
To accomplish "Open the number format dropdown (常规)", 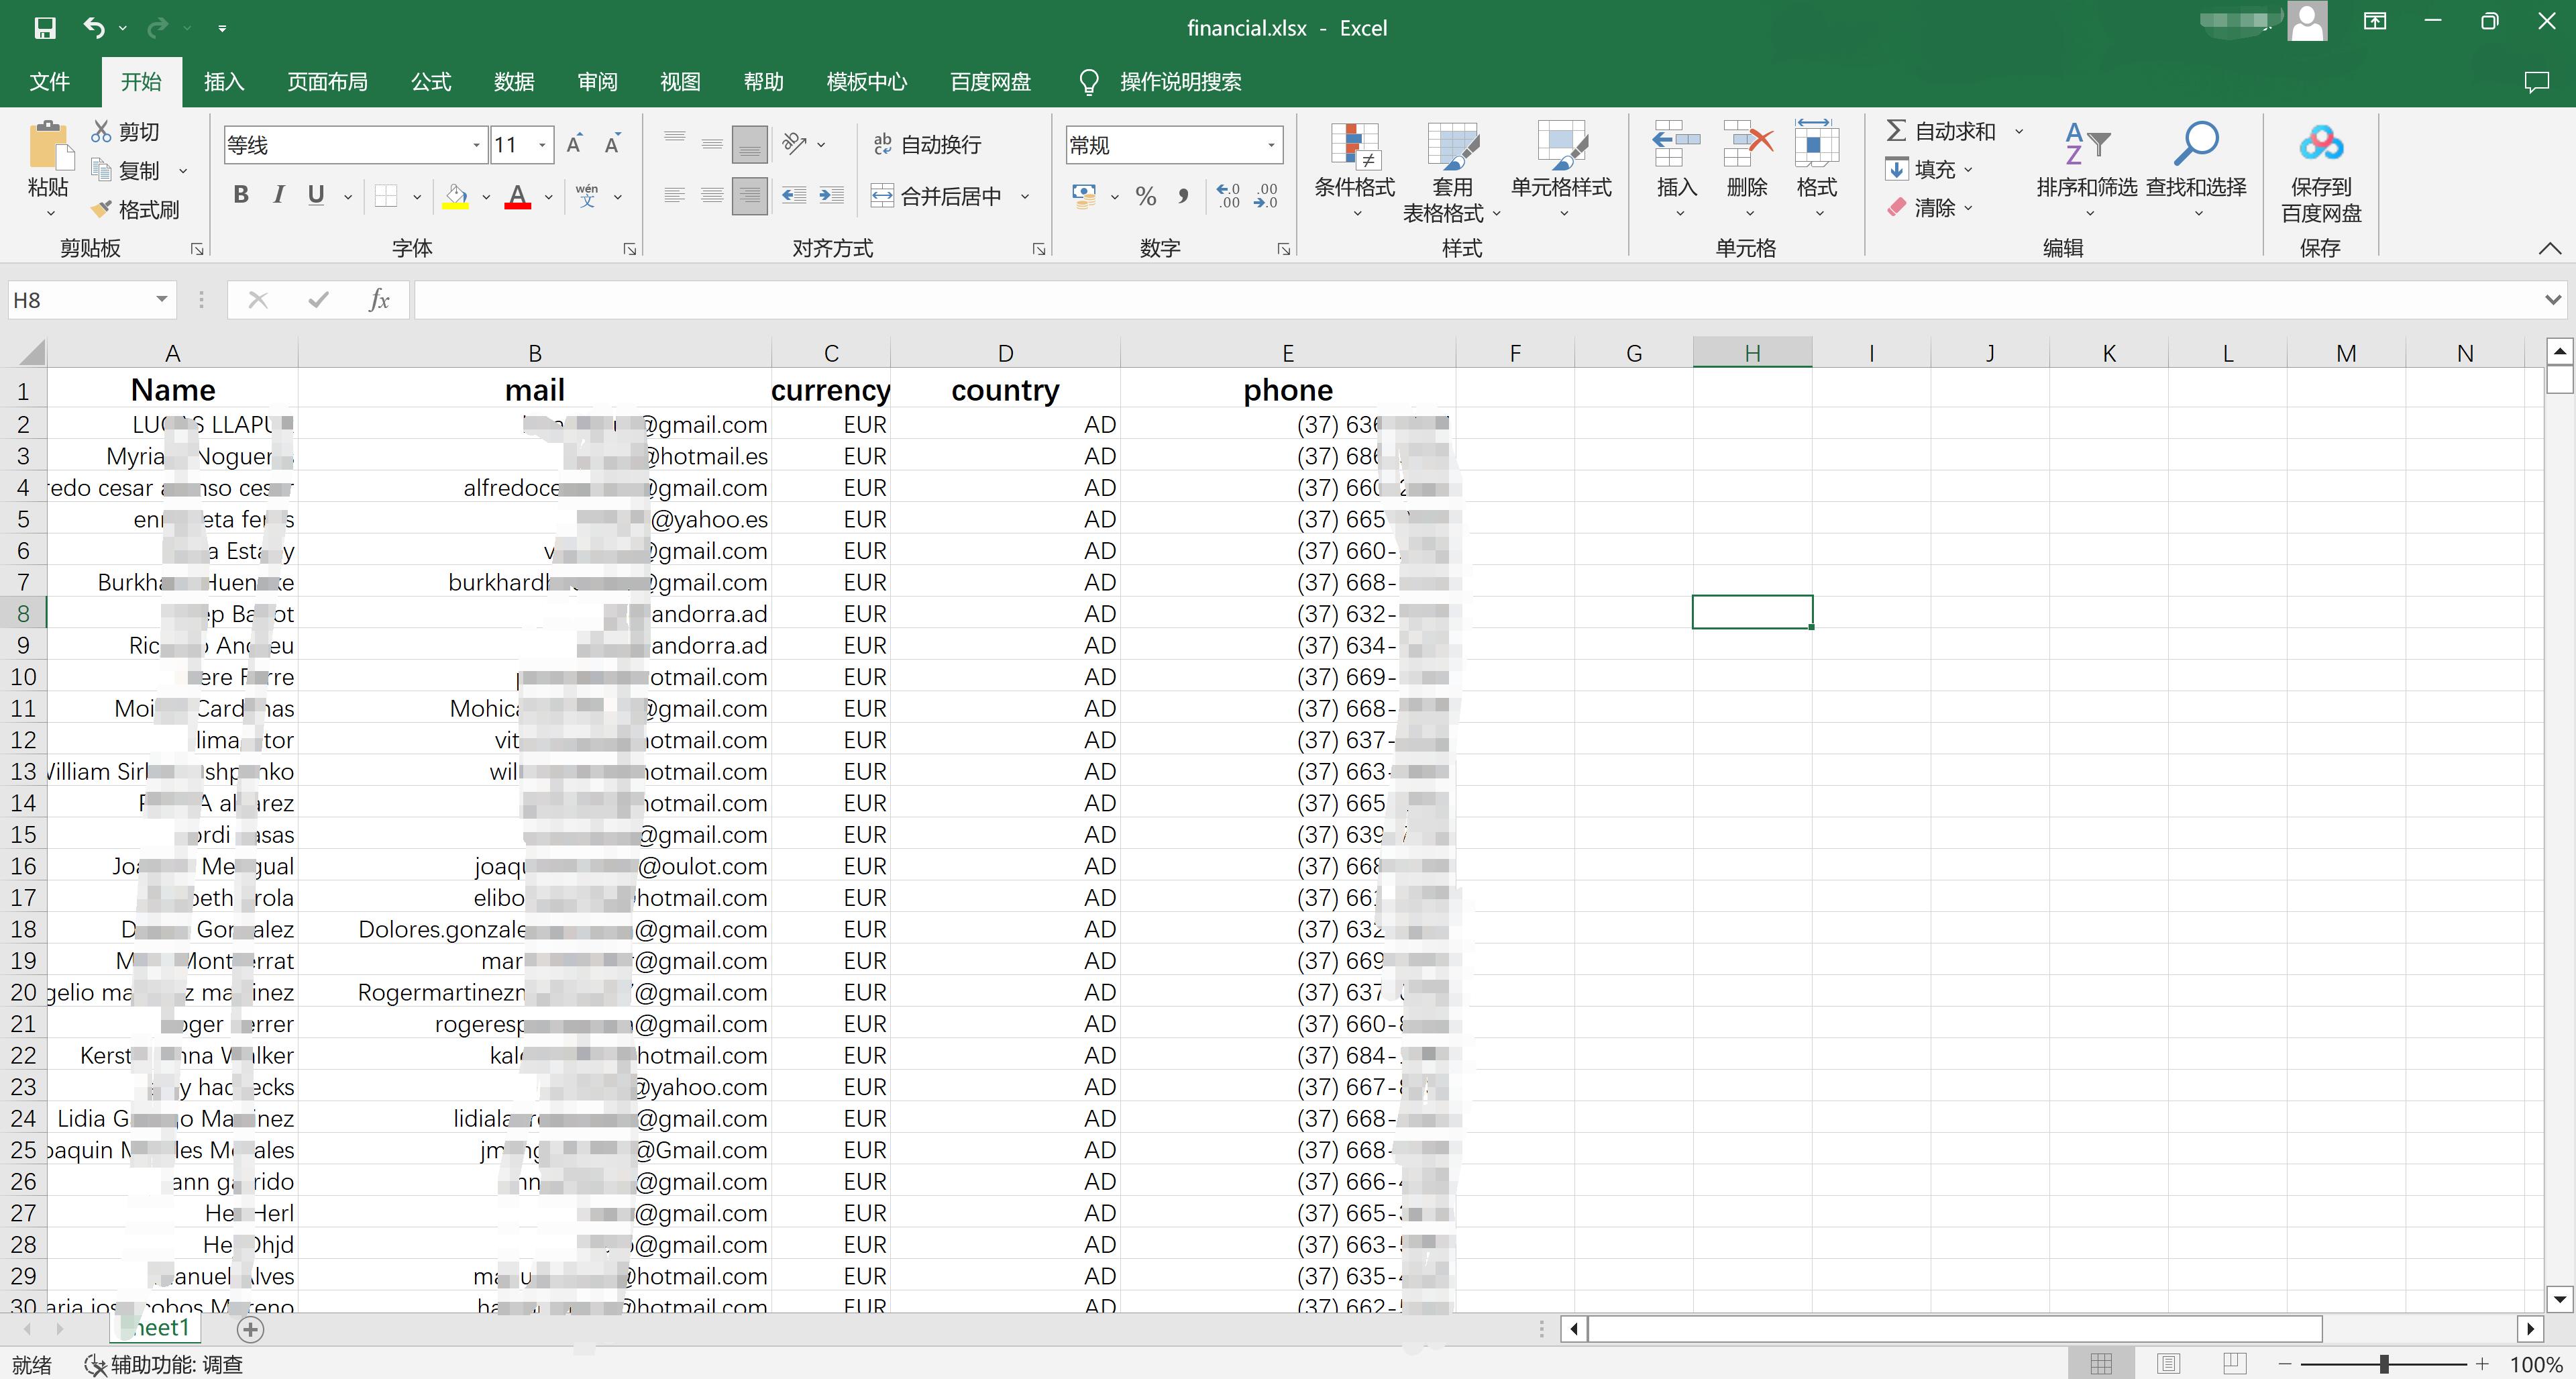I will (x=1271, y=145).
